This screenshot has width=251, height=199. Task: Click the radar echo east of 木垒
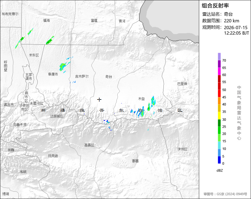point(153,101)
